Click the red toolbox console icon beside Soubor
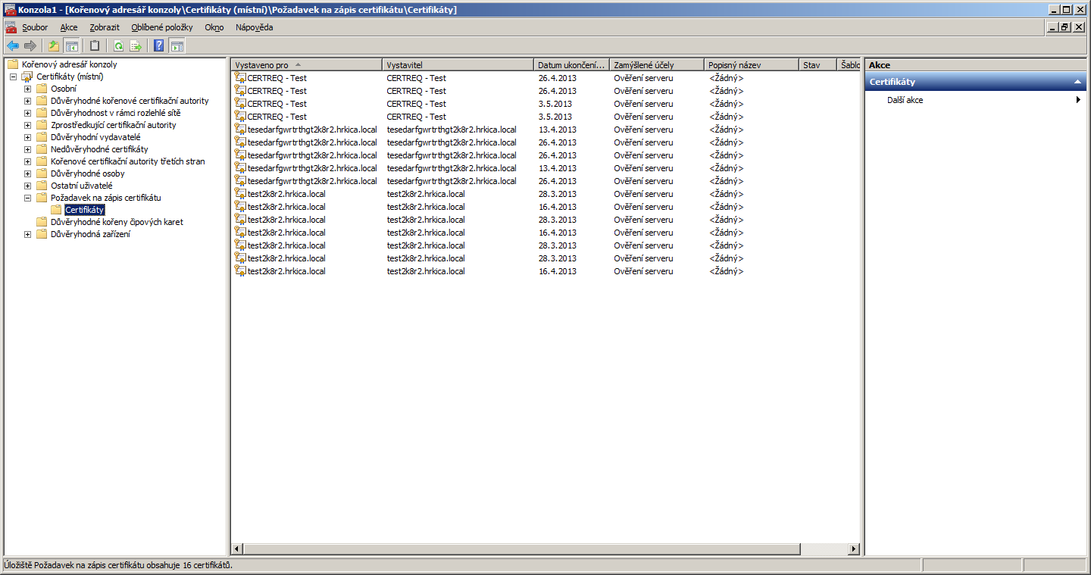1091x575 pixels. pos(11,27)
